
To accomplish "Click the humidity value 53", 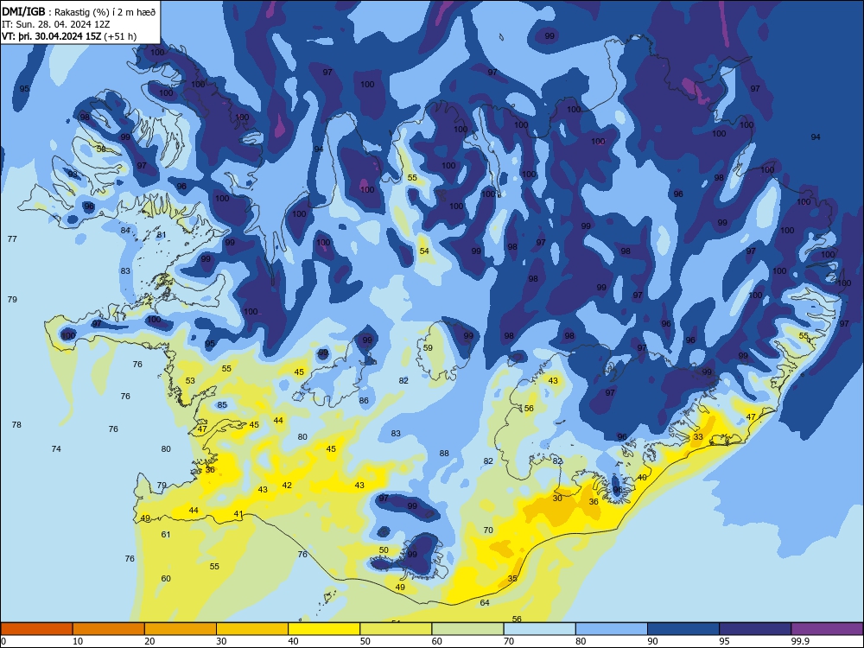I will click(x=190, y=381).
